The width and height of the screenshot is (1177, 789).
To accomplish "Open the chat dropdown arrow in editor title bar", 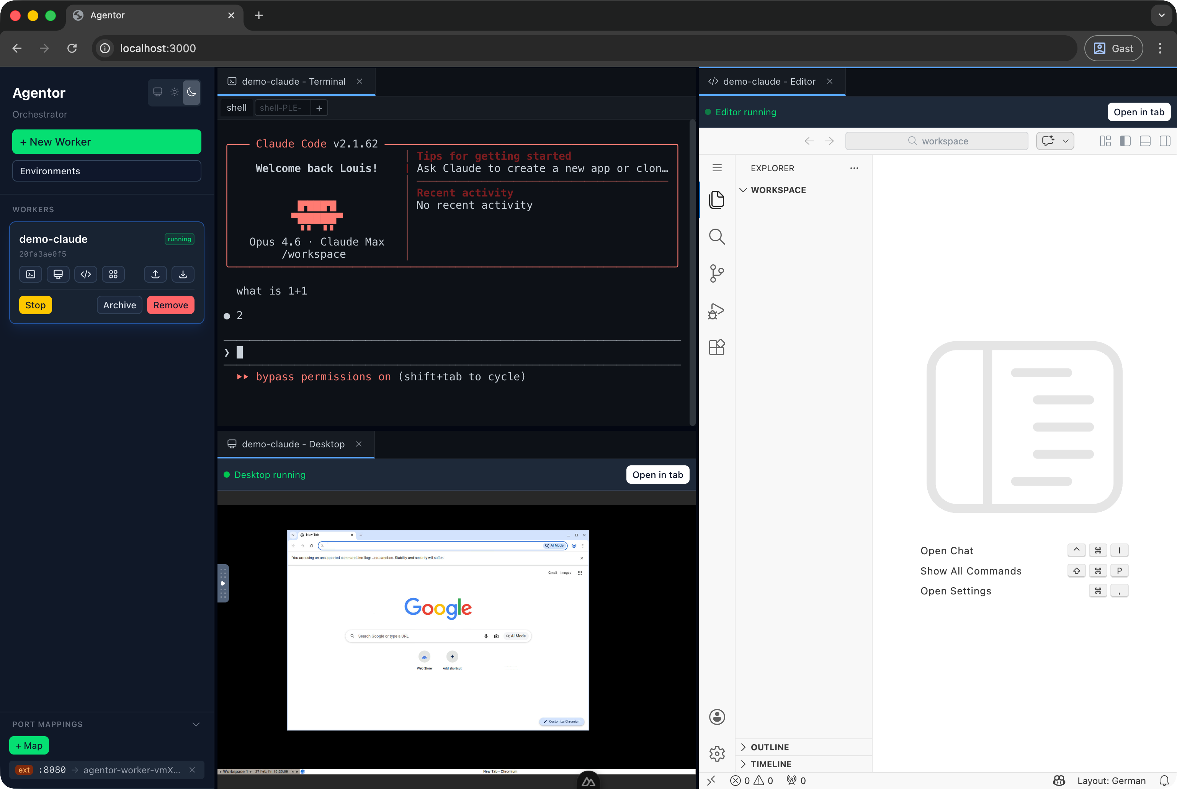I will pos(1065,141).
